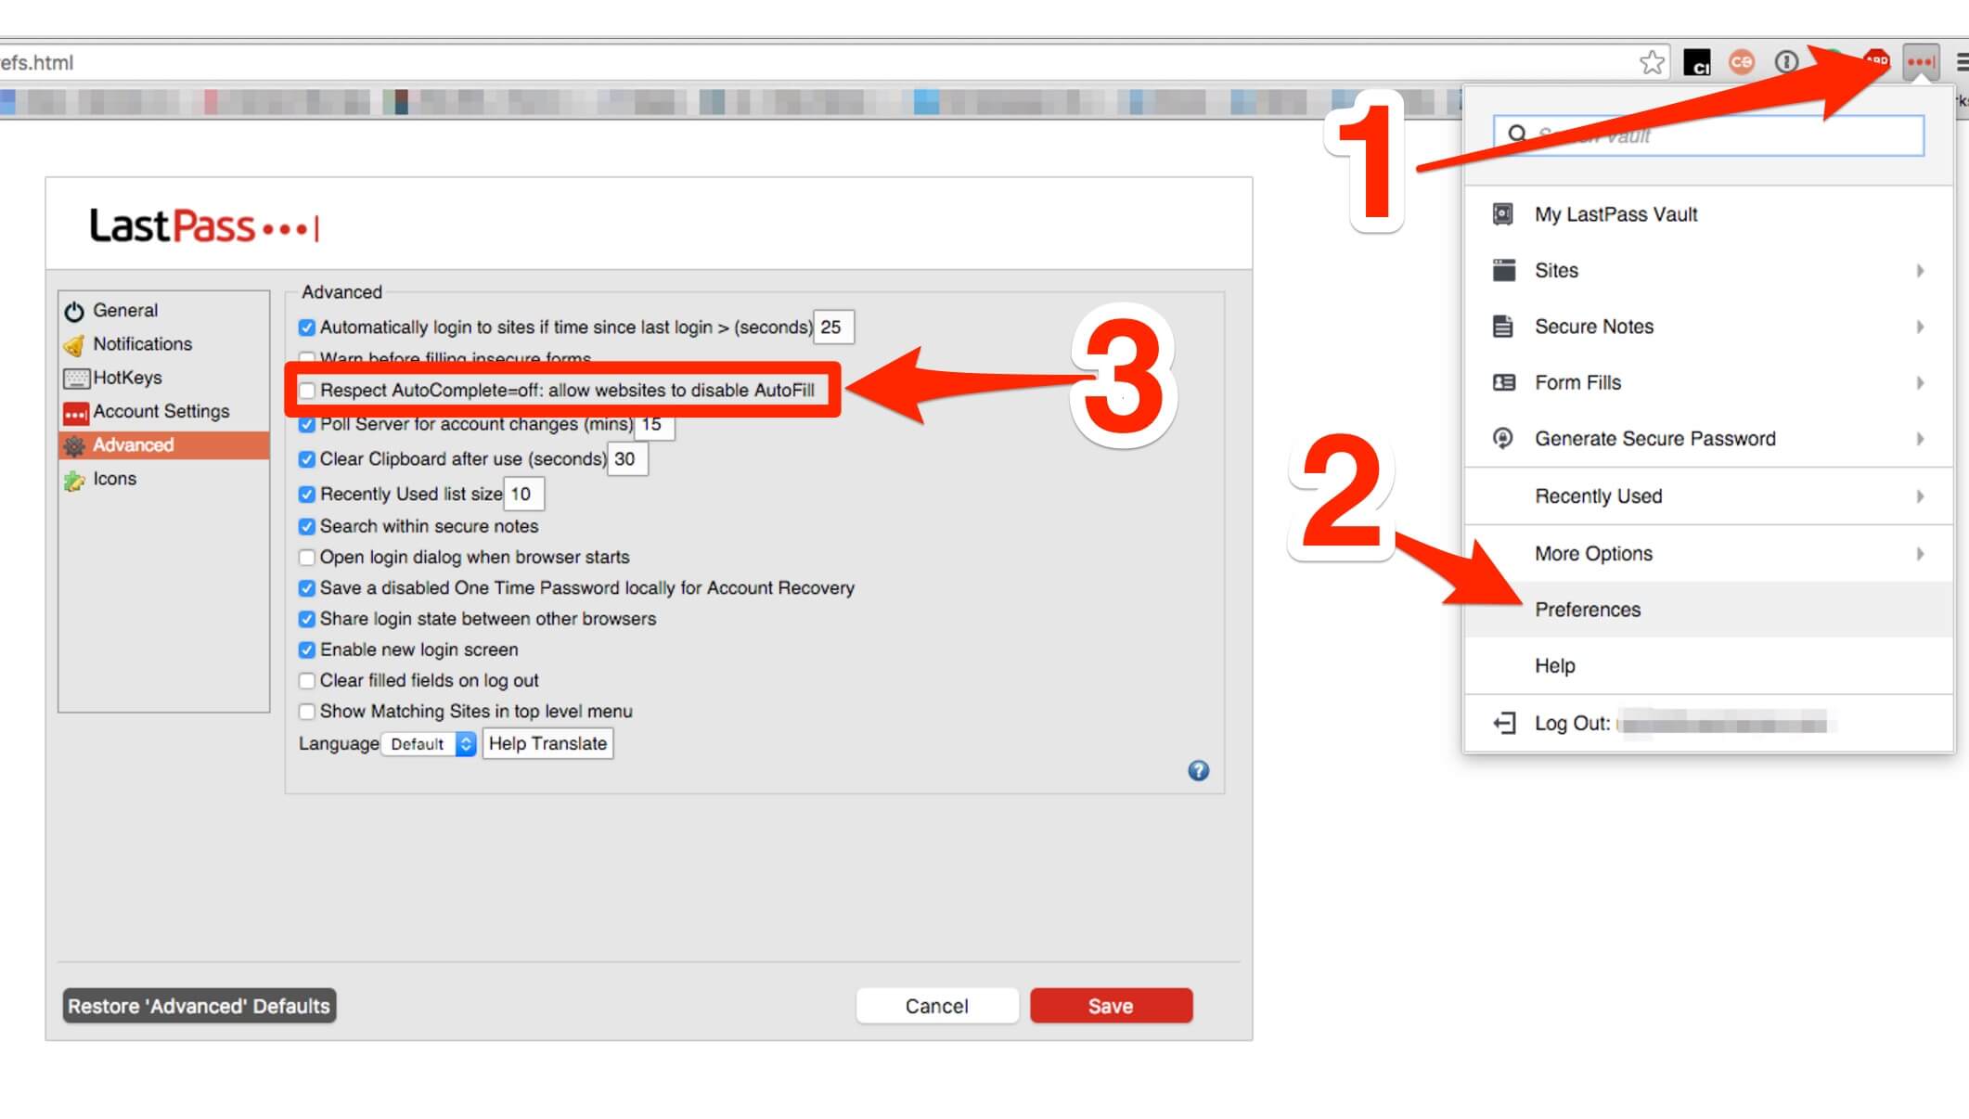Click the Help Translate button
The width and height of the screenshot is (1969, 1119).
[547, 743]
